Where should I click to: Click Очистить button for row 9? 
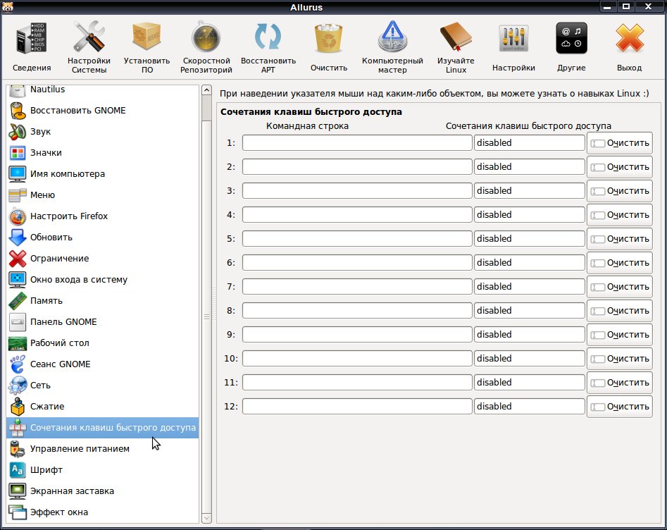point(619,335)
